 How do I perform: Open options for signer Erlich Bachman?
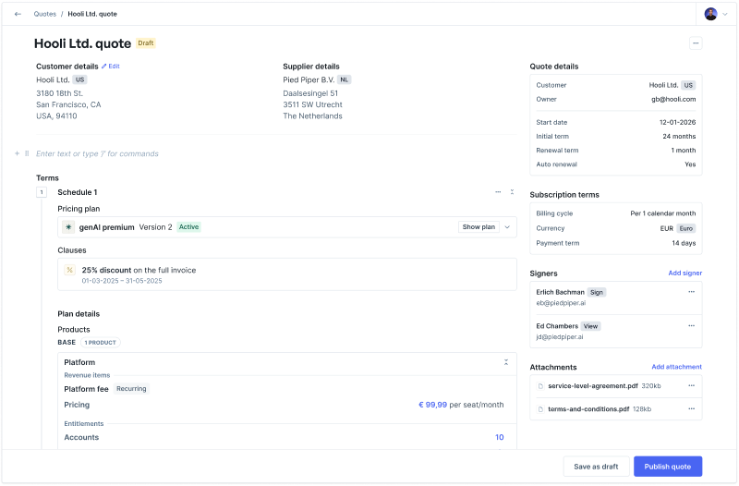pos(691,292)
